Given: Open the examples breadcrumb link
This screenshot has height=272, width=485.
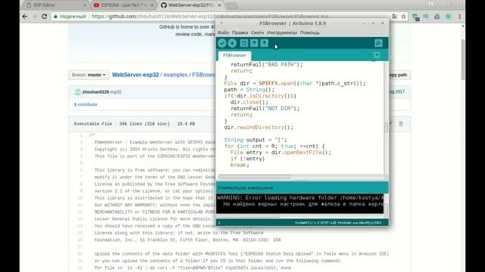Looking at the screenshot, I should tap(175, 75).
